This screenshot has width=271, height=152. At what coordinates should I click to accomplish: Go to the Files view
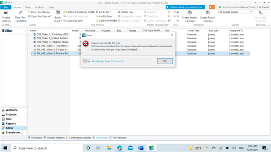[14, 119]
